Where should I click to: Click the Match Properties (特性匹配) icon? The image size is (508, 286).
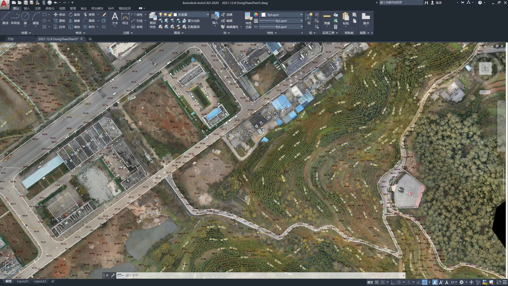click(x=248, y=20)
